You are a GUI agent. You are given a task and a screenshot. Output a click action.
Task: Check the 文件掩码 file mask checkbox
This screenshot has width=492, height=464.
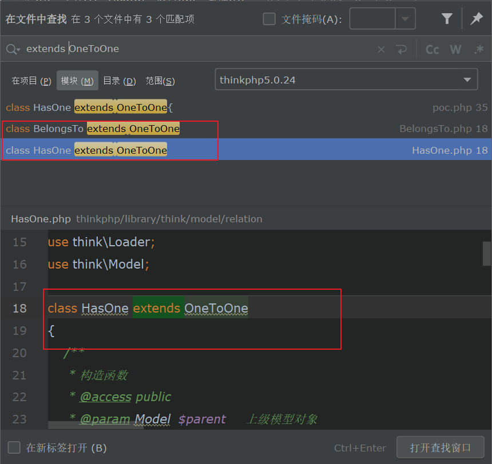tap(269, 19)
